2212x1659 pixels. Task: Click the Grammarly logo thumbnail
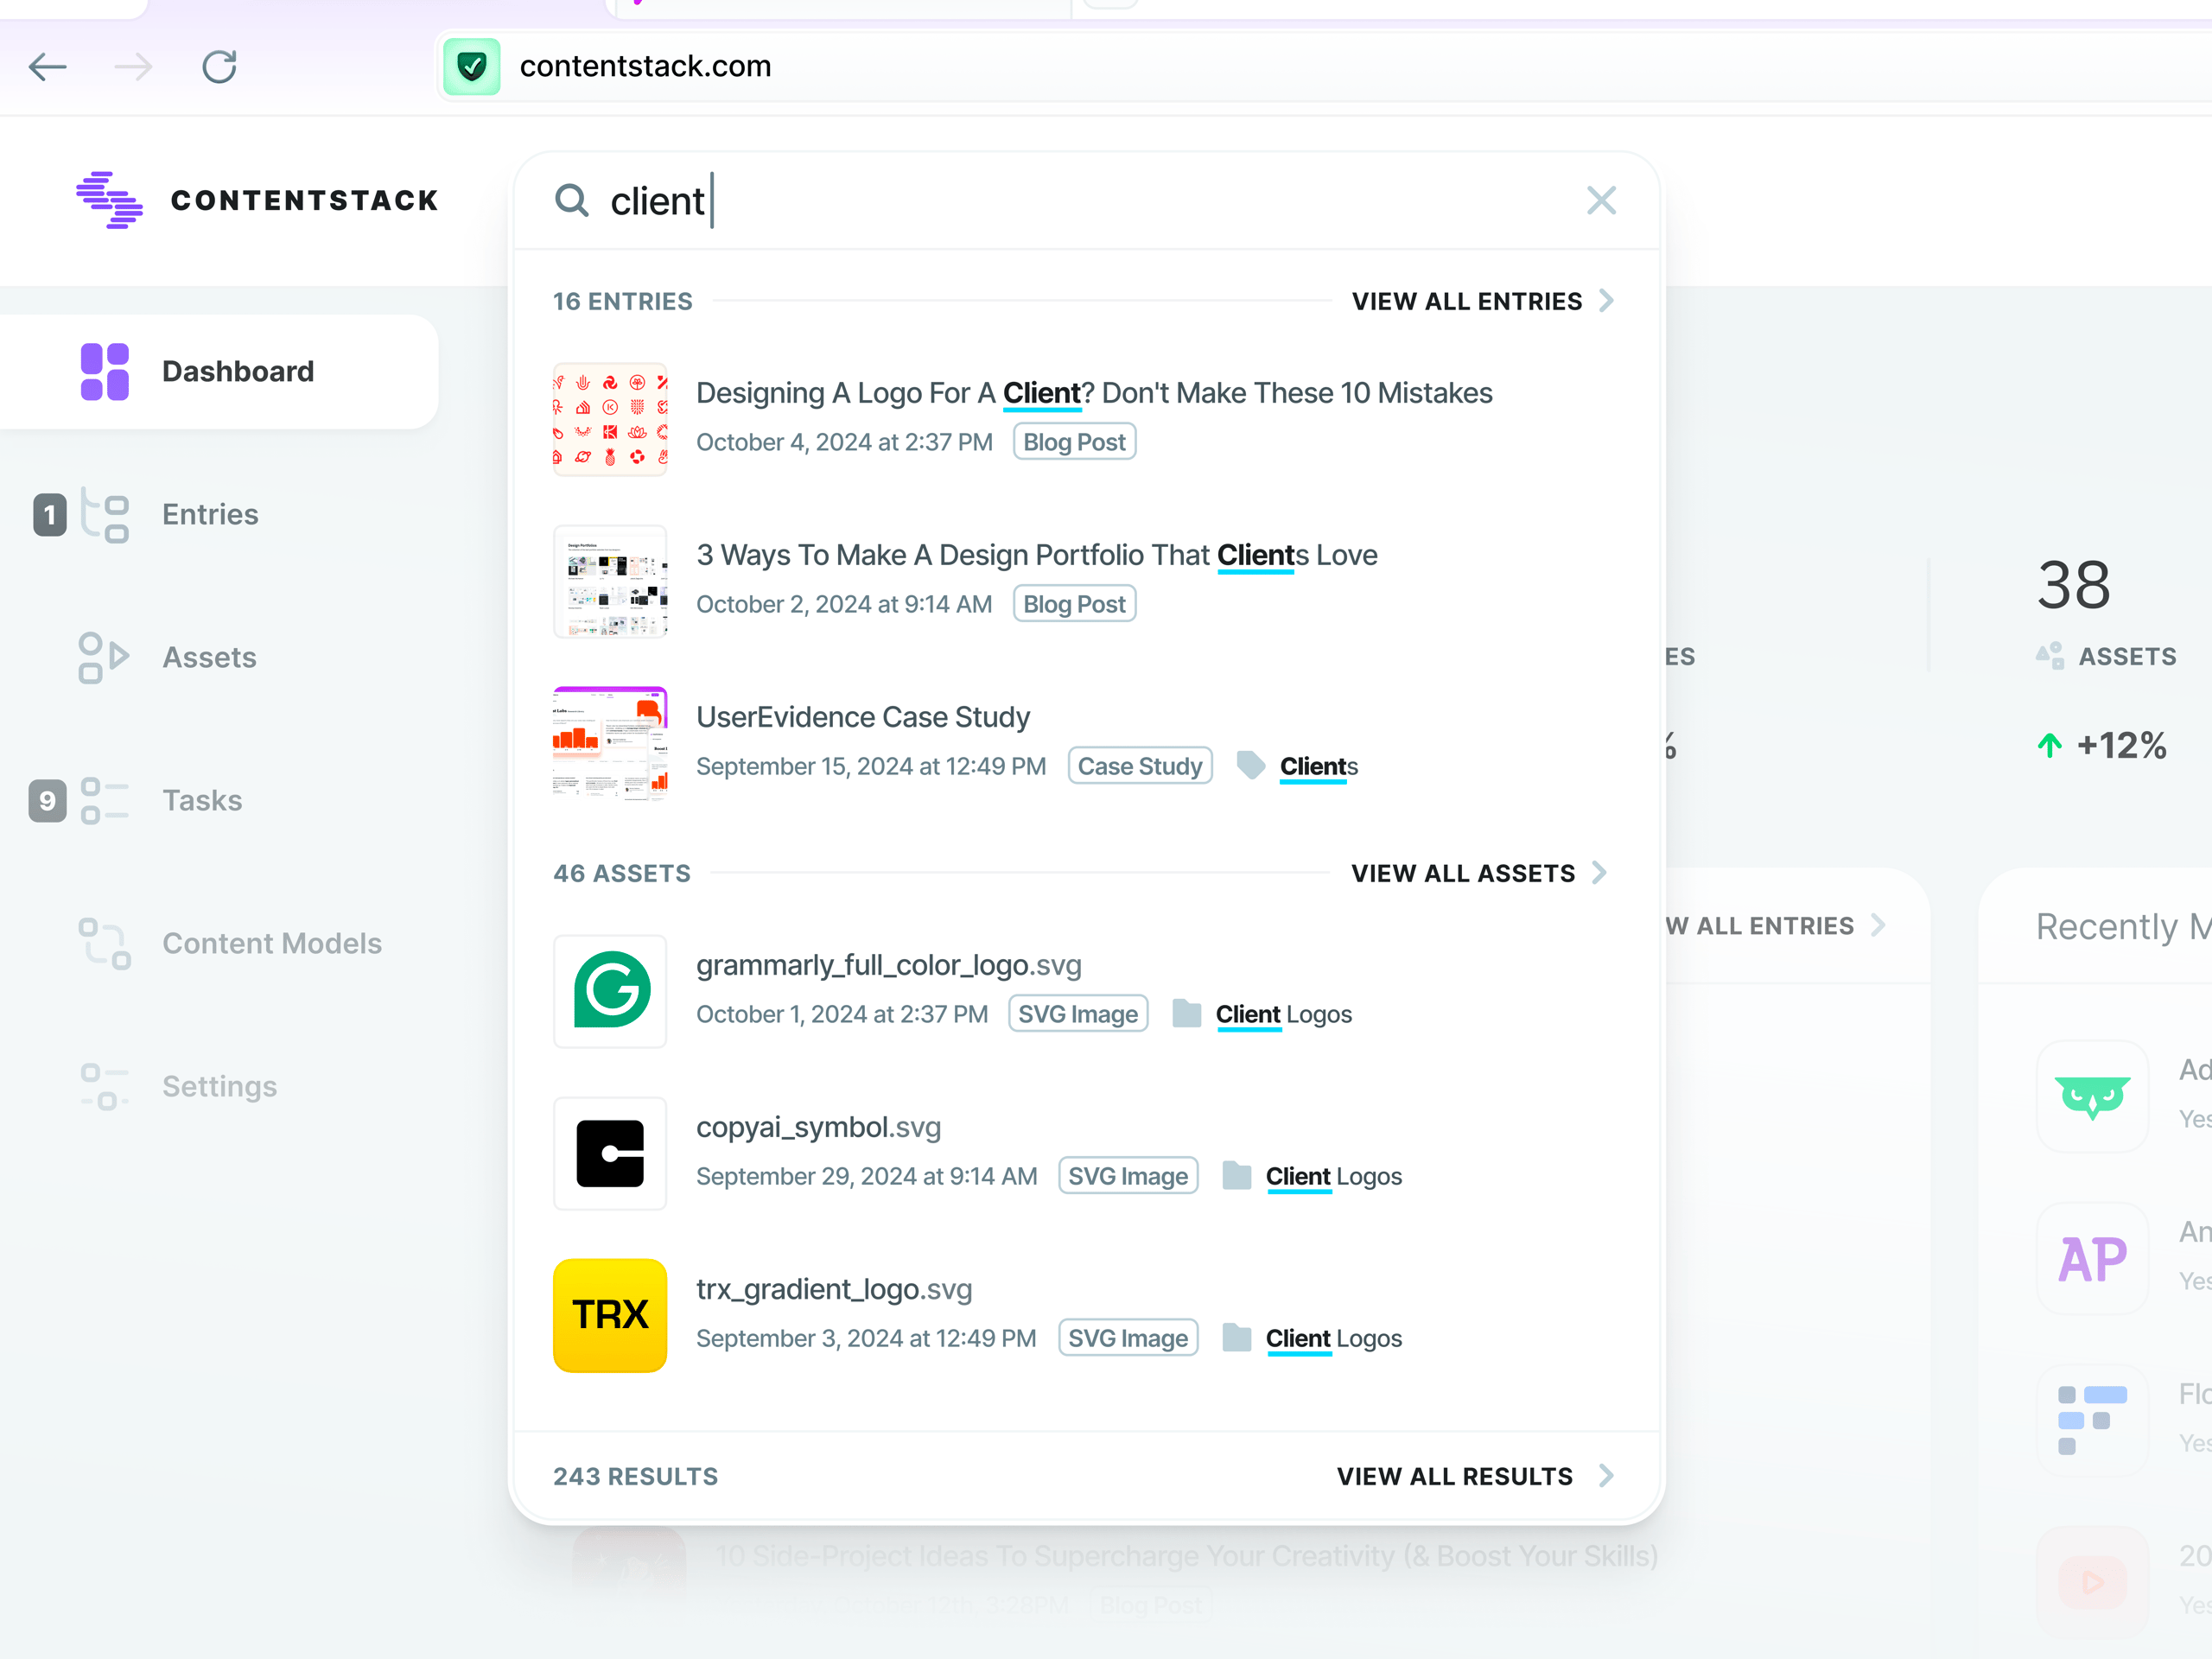tap(610, 991)
